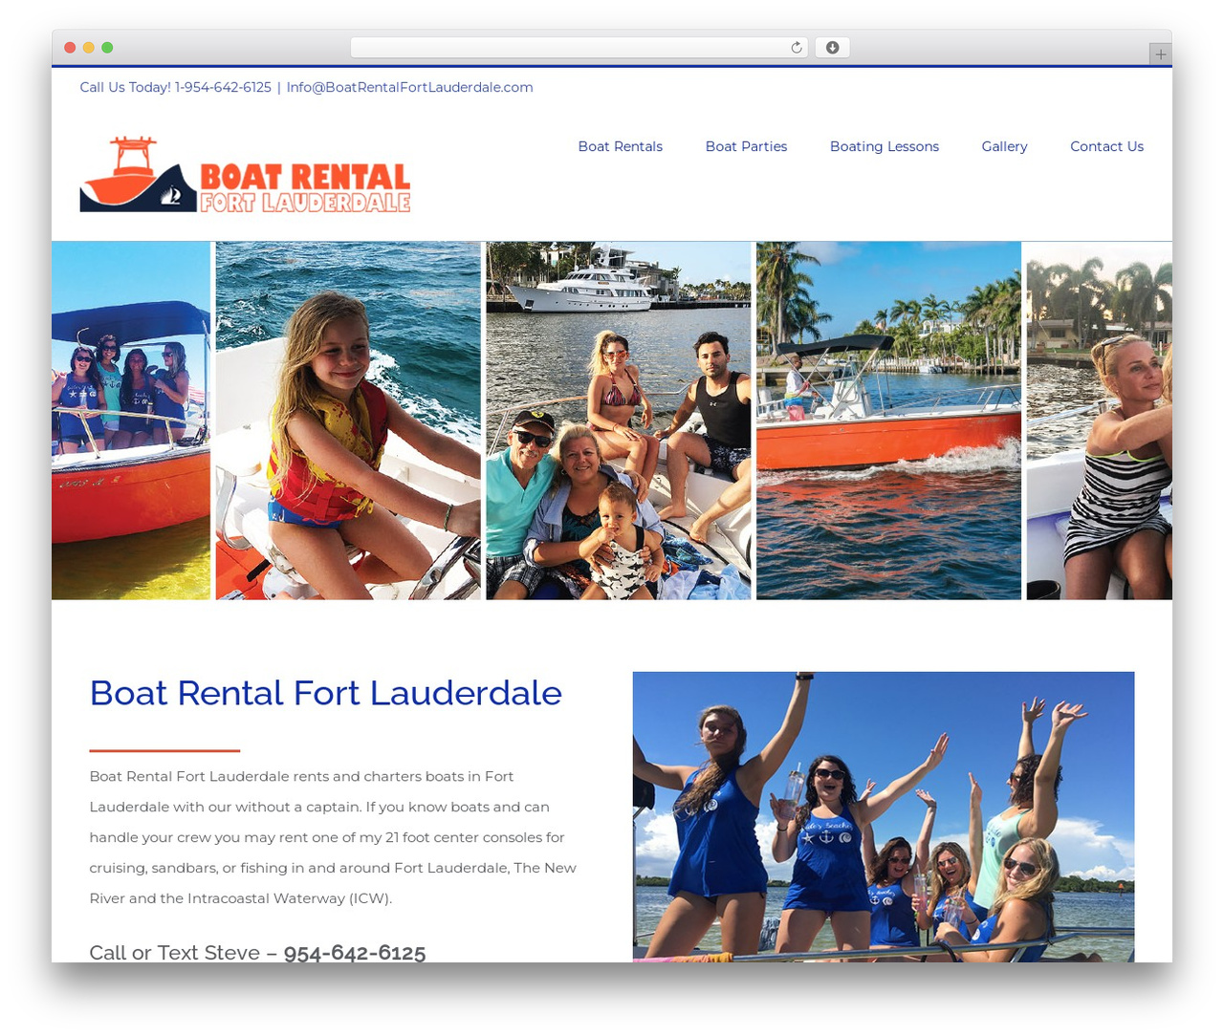Click the paragraph about renting boats

click(x=333, y=837)
